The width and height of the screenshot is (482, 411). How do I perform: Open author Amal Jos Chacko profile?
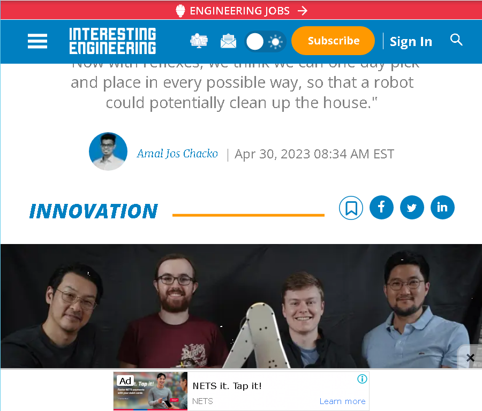pos(177,154)
